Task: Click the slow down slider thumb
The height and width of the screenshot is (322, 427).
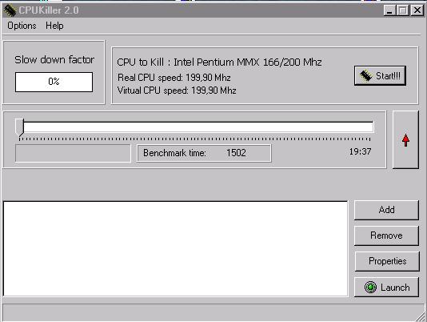Action: (20, 127)
